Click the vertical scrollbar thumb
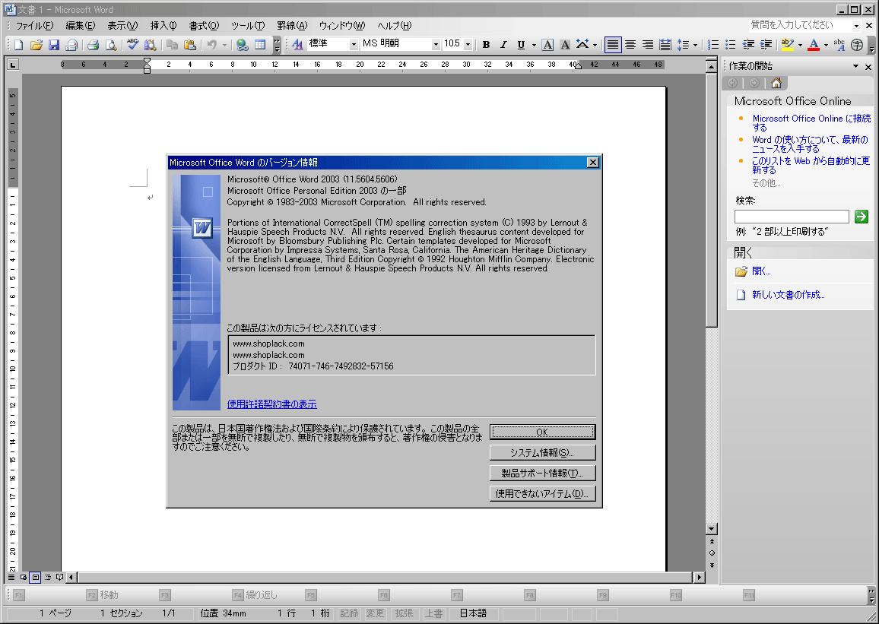Screen dimensions: 879x624 click(x=712, y=200)
